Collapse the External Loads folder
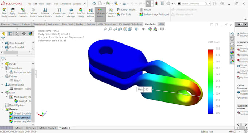Image resolution: width=248 pixels, height=133 pixels. [2, 84]
